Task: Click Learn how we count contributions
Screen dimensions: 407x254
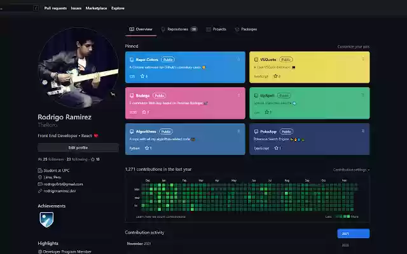Action: click(x=161, y=217)
